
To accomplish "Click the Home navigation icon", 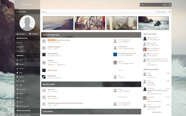I will [x=17, y=60].
